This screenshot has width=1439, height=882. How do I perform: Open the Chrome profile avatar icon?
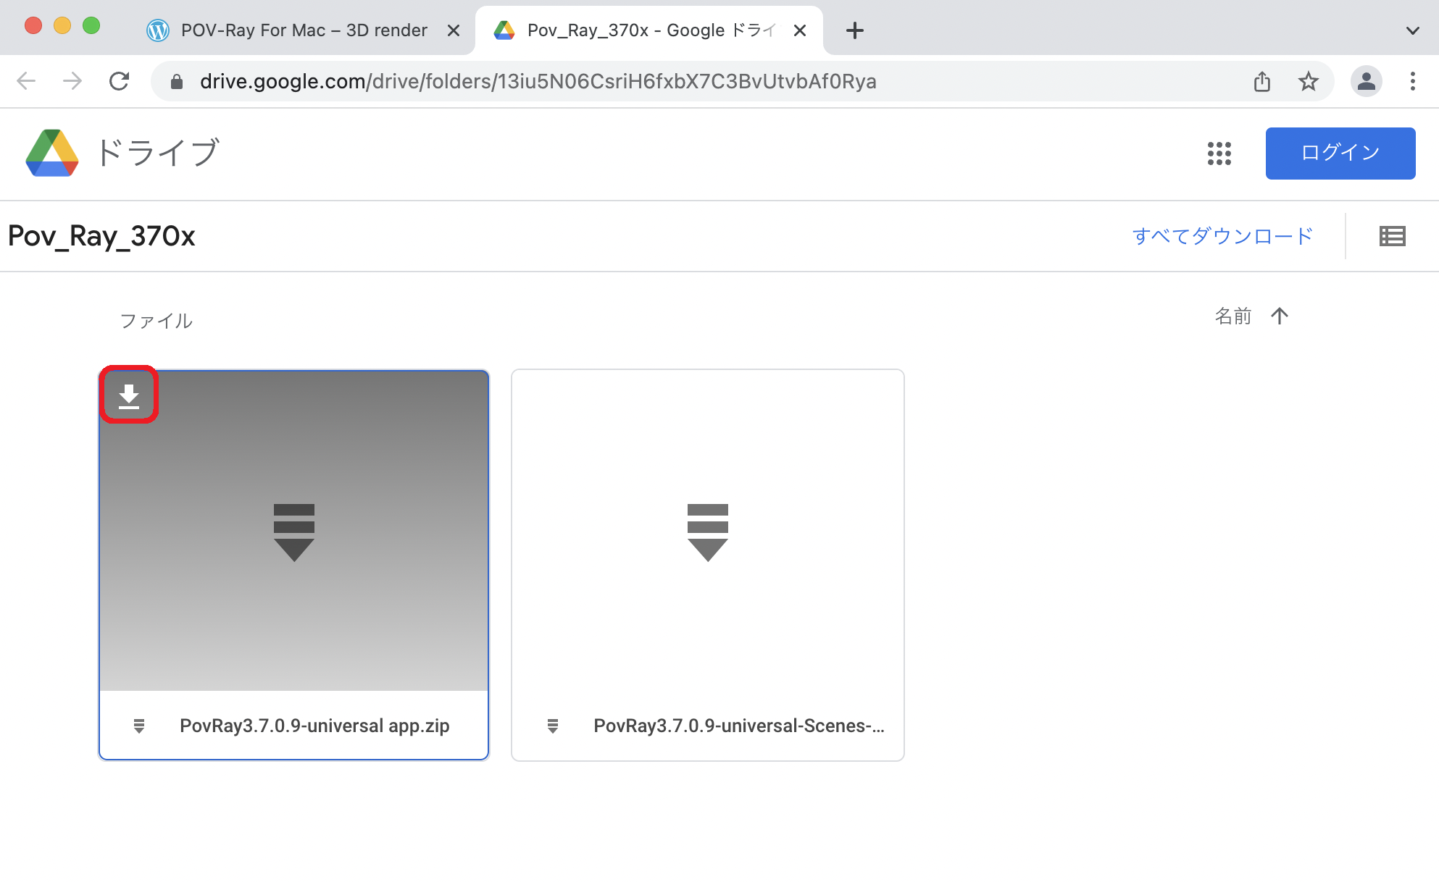(1366, 81)
